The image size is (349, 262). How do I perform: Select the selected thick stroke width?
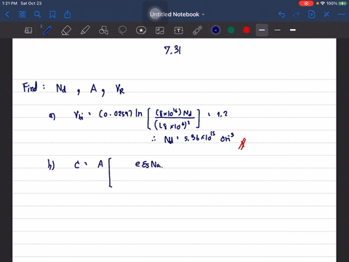point(262,30)
